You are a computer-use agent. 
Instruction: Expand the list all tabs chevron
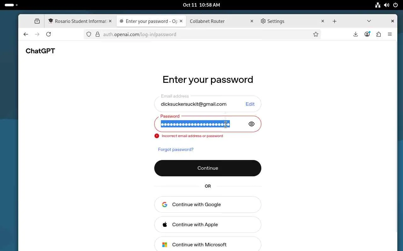pos(369,21)
